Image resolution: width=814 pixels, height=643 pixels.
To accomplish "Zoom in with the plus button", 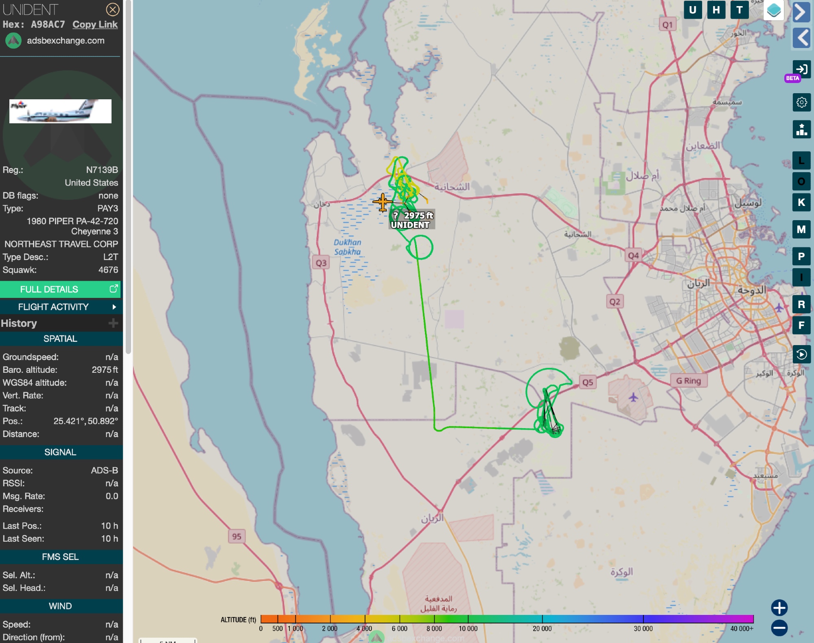I will tap(779, 608).
